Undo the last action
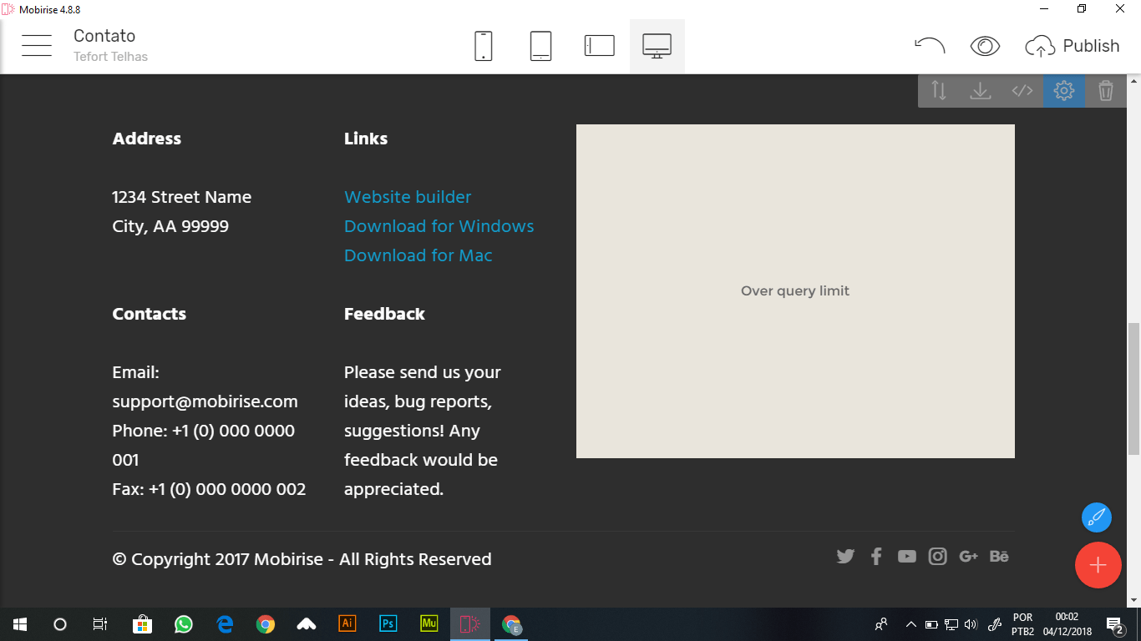The image size is (1141, 641). (930, 46)
